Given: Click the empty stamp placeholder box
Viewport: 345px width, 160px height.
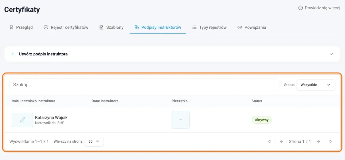Looking at the screenshot, I should [x=180, y=120].
